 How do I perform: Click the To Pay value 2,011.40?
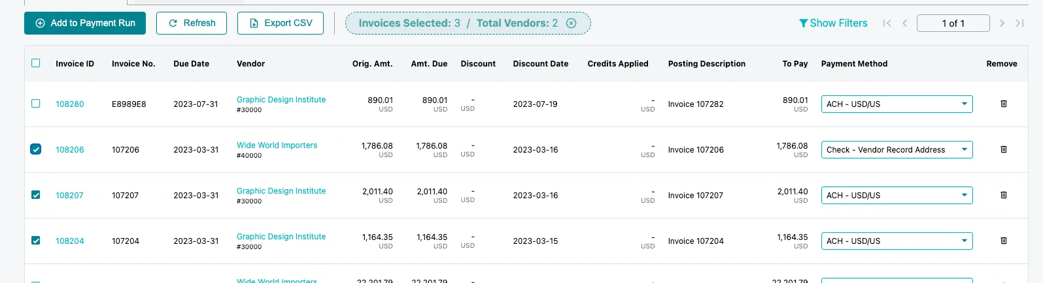793,191
